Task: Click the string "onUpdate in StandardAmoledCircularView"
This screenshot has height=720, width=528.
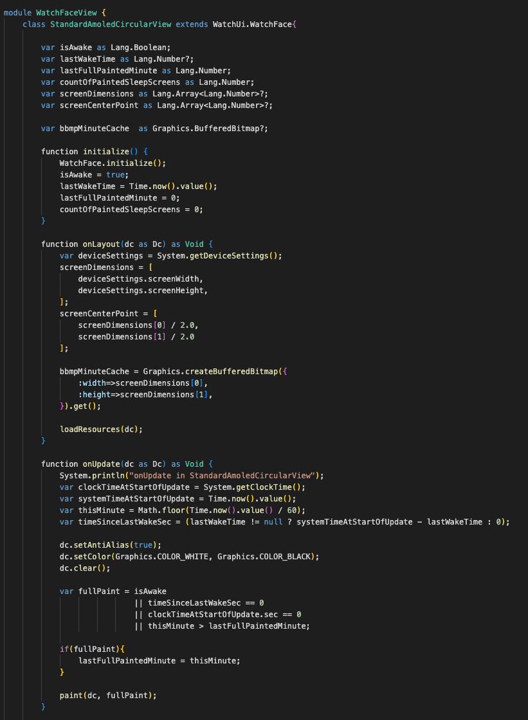Action: pyautogui.click(x=222, y=476)
